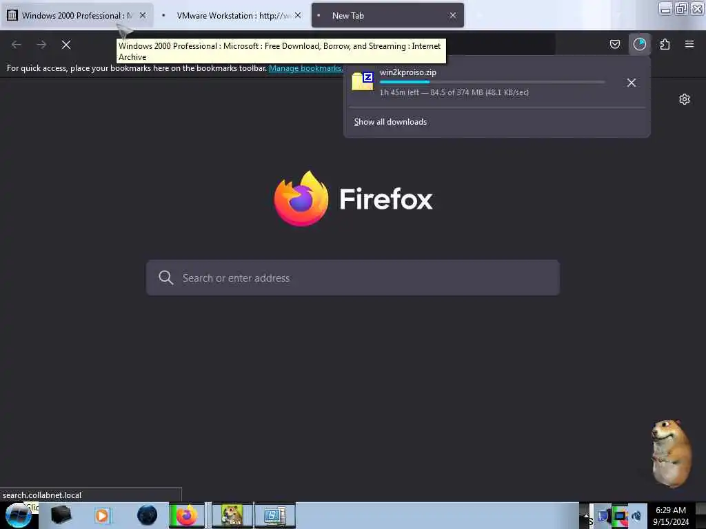The height and width of the screenshot is (529, 706).
Task: Minimize the Firefox window
Action: (665, 8)
